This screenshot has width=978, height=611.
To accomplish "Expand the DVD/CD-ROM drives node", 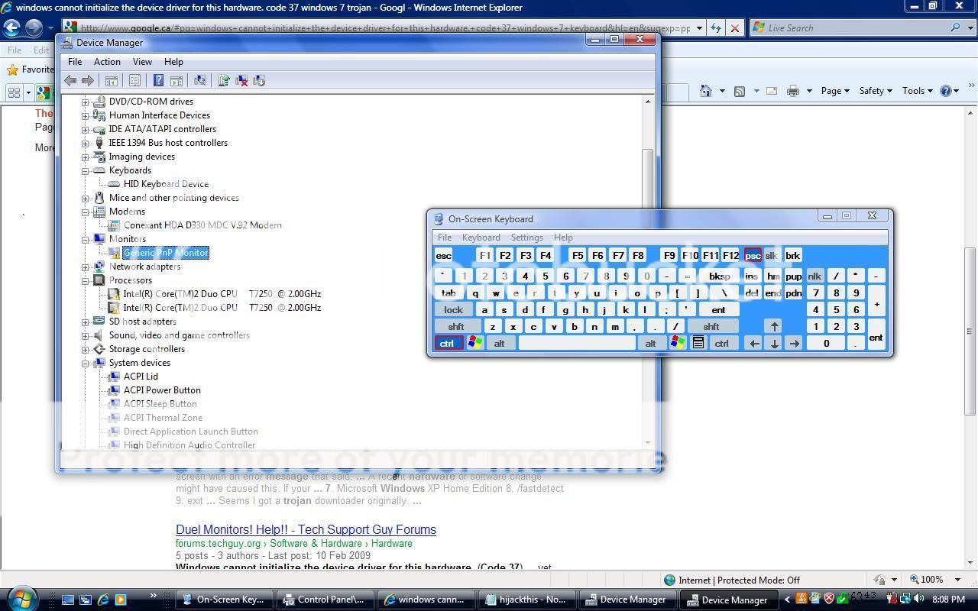I will 86,102.
